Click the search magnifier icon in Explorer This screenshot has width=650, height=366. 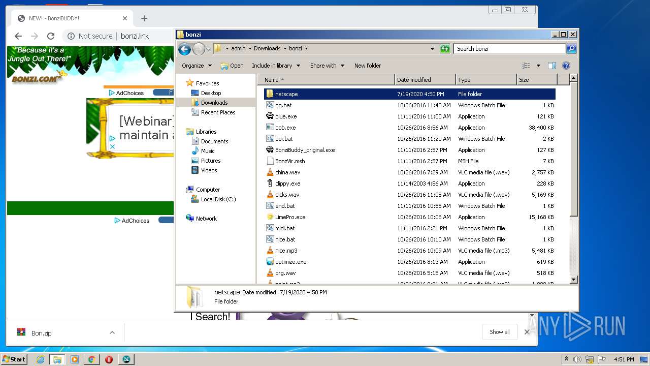pyautogui.click(x=571, y=49)
